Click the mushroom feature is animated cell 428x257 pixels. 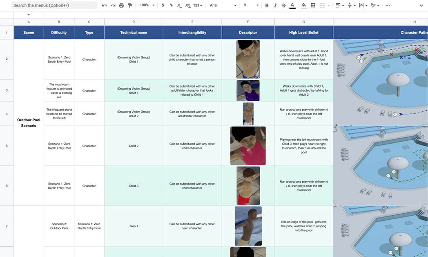tap(59, 90)
